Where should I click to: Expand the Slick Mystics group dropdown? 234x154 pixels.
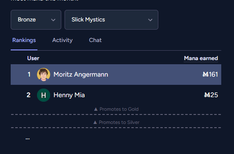pyautogui.click(x=111, y=20)
